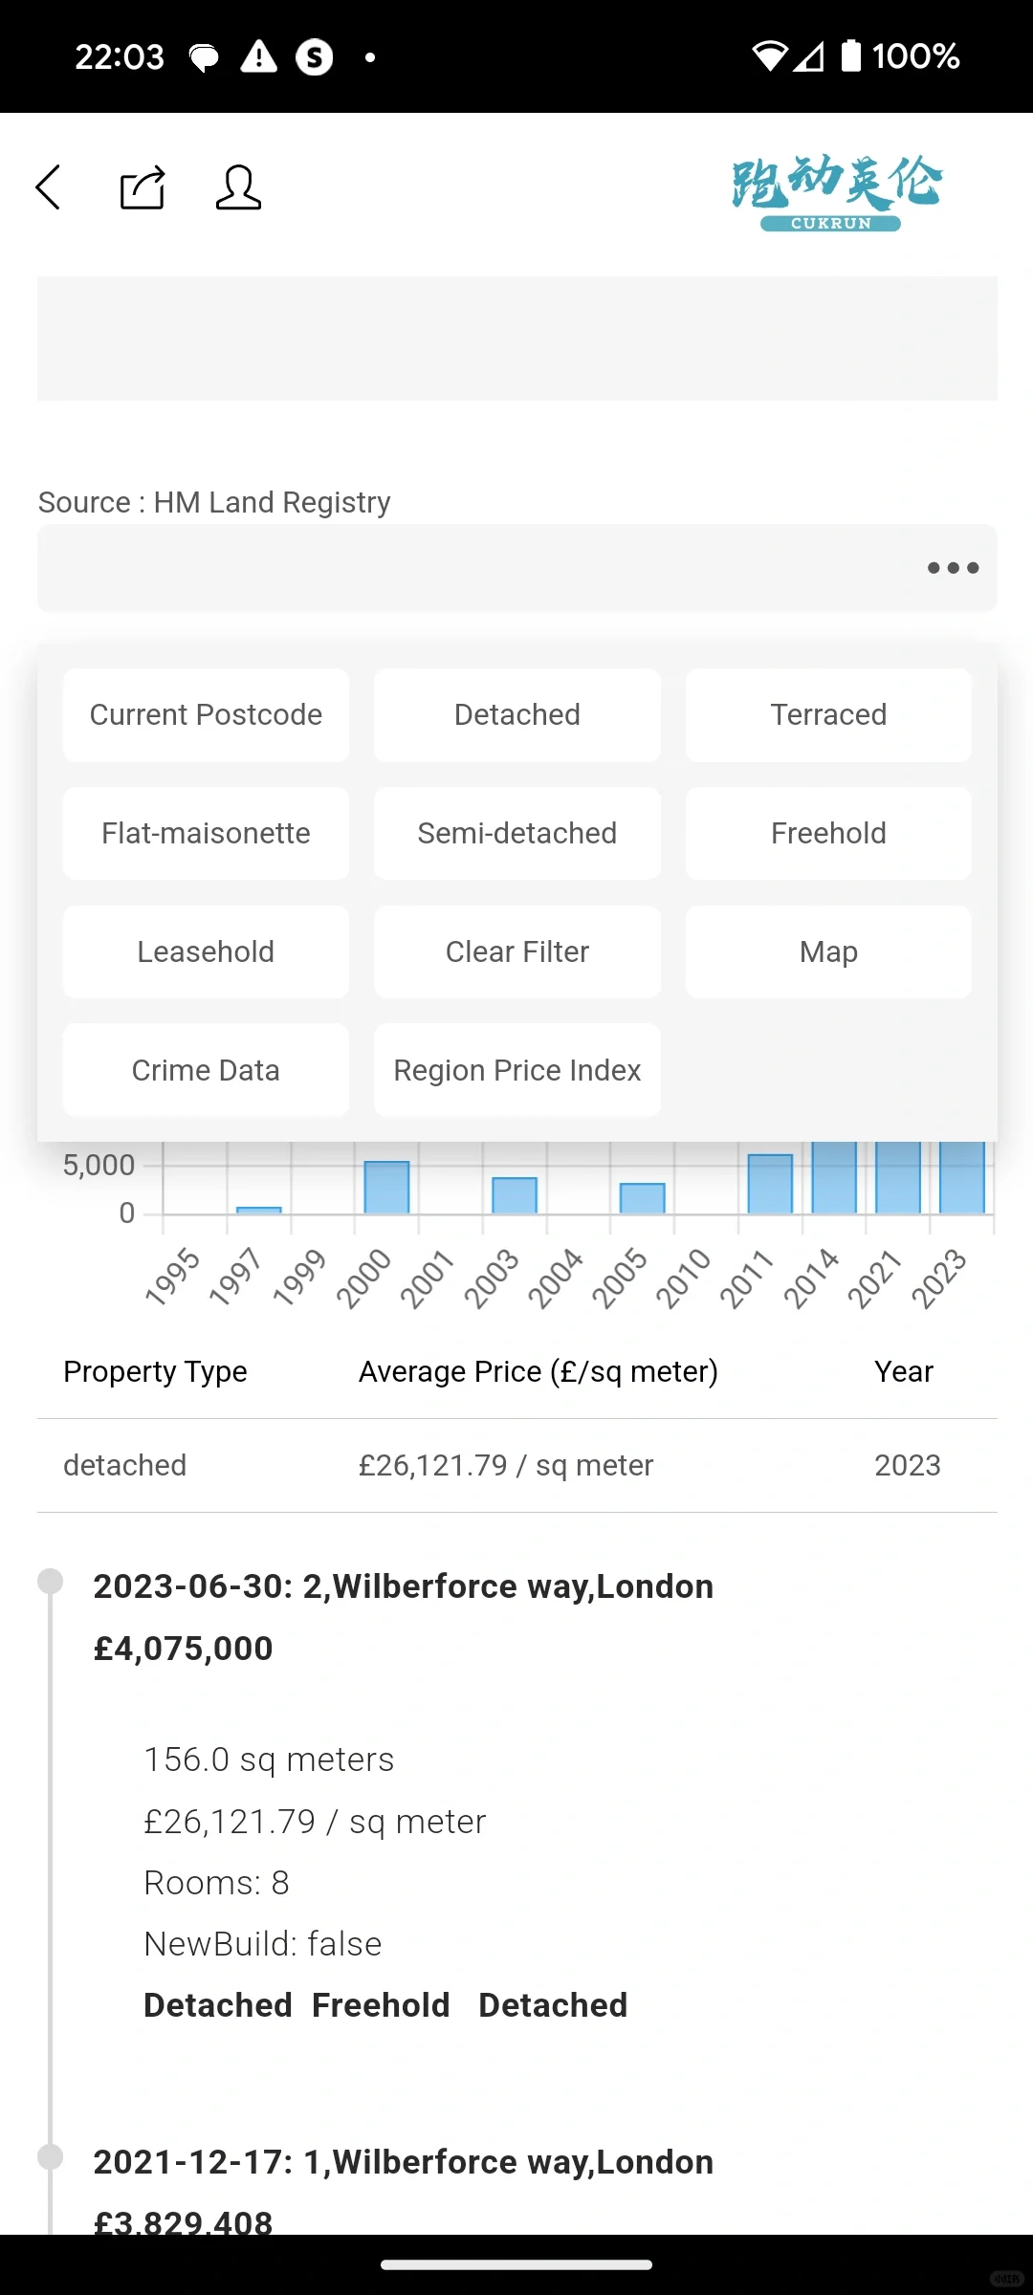Image resolution: width=1033 pixels, height=2295 pixels.
Task: Open the 2,Wilberforce way sale entry
Action: tap(403, 1587)
